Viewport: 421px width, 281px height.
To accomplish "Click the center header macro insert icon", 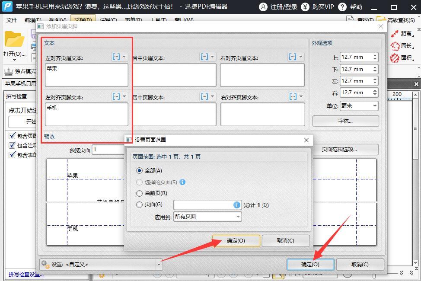I will pos(204,57).
